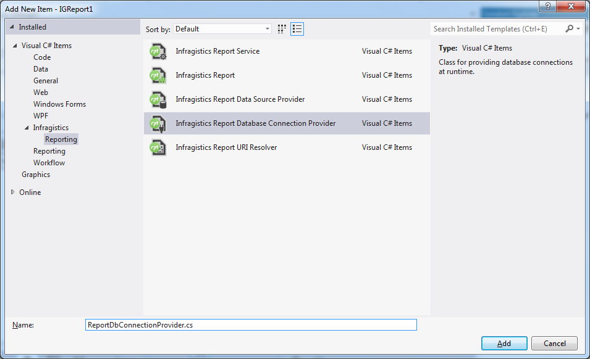Image resolution: width=590 pixels, height=359 pixels.
Task: Select the Reporting category below Infragistics
Action: (x=49, y=151)
